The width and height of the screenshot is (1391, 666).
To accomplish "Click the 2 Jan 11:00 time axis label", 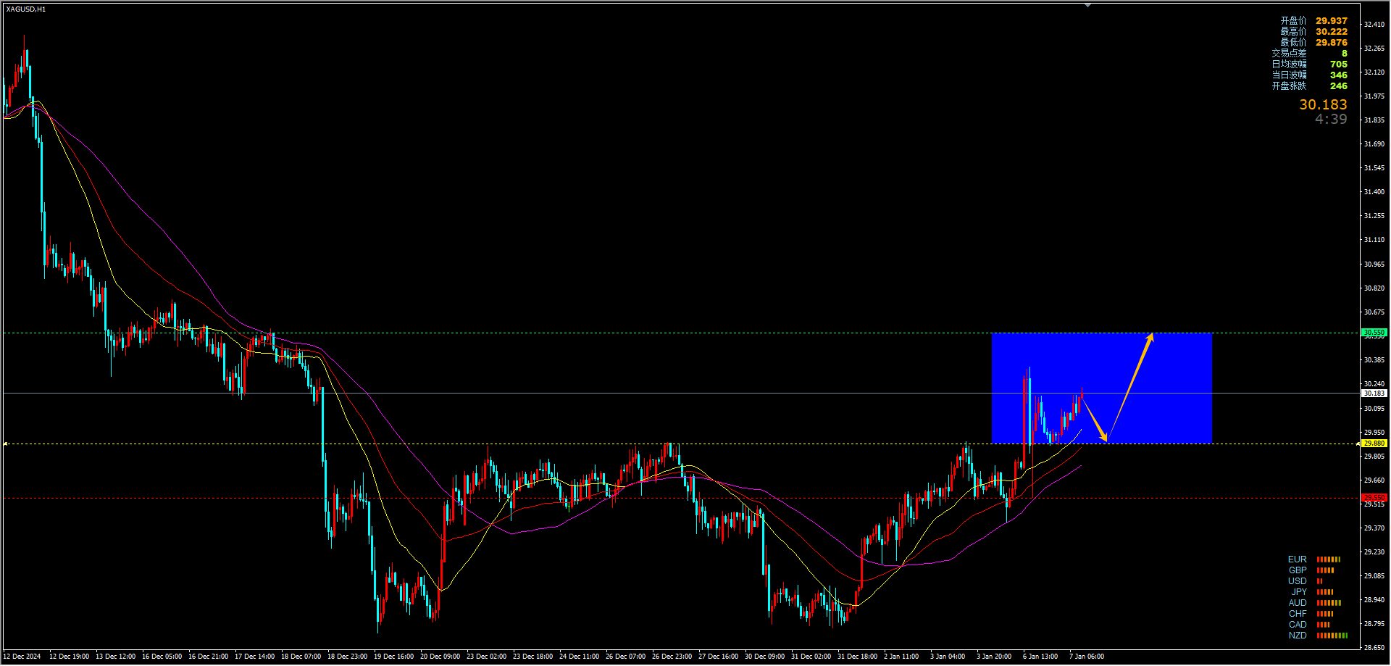I will (901, 657).
